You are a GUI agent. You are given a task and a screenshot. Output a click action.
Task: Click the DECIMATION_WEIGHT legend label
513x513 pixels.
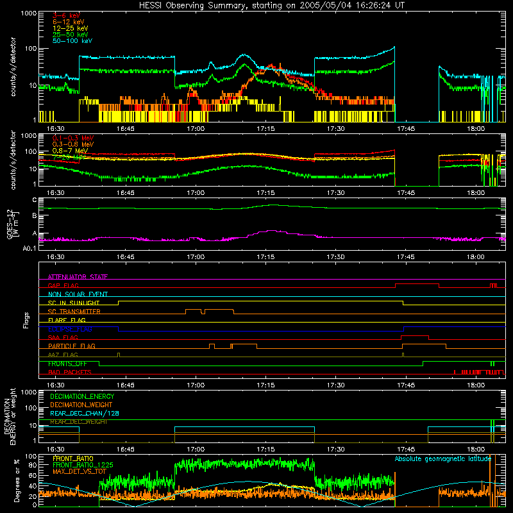point(81,405)
